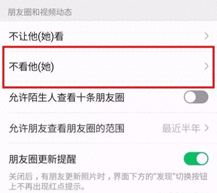Tap the chevron arrow after 最近半年
Screen dimensions: 217x193
point(206,128)
